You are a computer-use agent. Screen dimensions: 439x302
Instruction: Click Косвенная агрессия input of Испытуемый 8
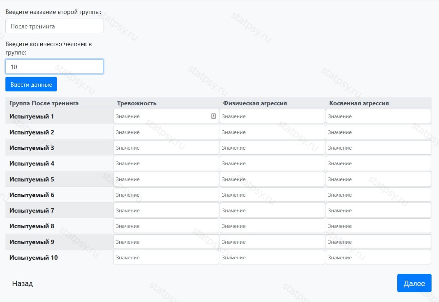click(378, 226)
